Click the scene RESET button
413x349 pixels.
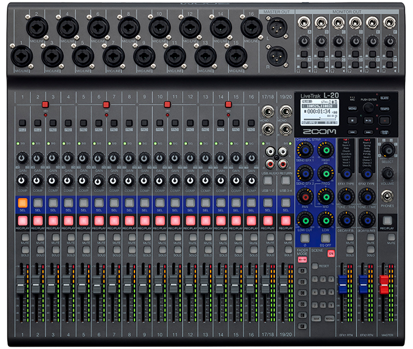[315, 266]
